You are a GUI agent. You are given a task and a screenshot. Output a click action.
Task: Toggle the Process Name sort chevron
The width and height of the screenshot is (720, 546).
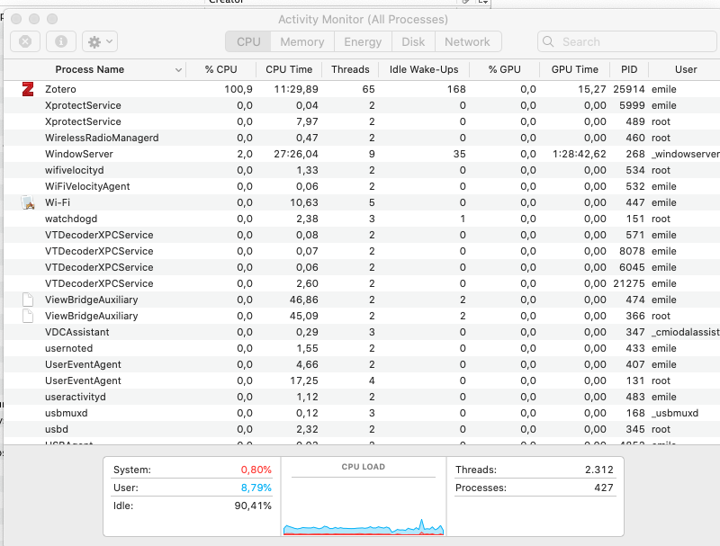(x=178, y=70)
